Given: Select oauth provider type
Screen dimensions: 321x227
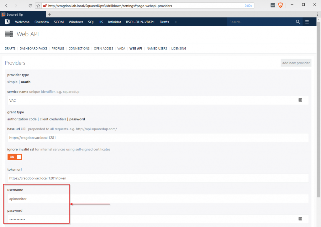Looking at the screenshot, I should pos(26,82).
